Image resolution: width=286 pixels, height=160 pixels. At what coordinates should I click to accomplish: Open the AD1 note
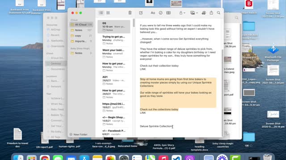(x=114, y=80)
